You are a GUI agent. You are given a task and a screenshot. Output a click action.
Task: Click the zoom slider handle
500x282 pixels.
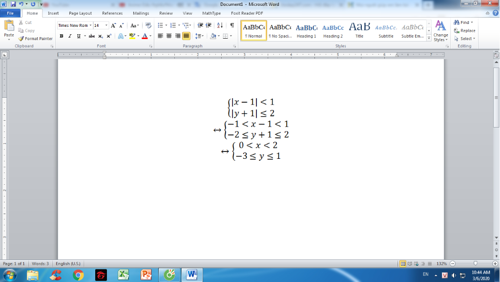click(x=476, y=263)
